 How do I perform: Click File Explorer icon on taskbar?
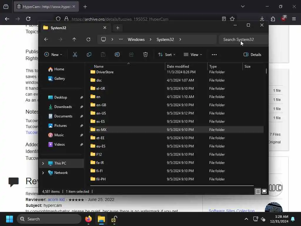(101, 219)
